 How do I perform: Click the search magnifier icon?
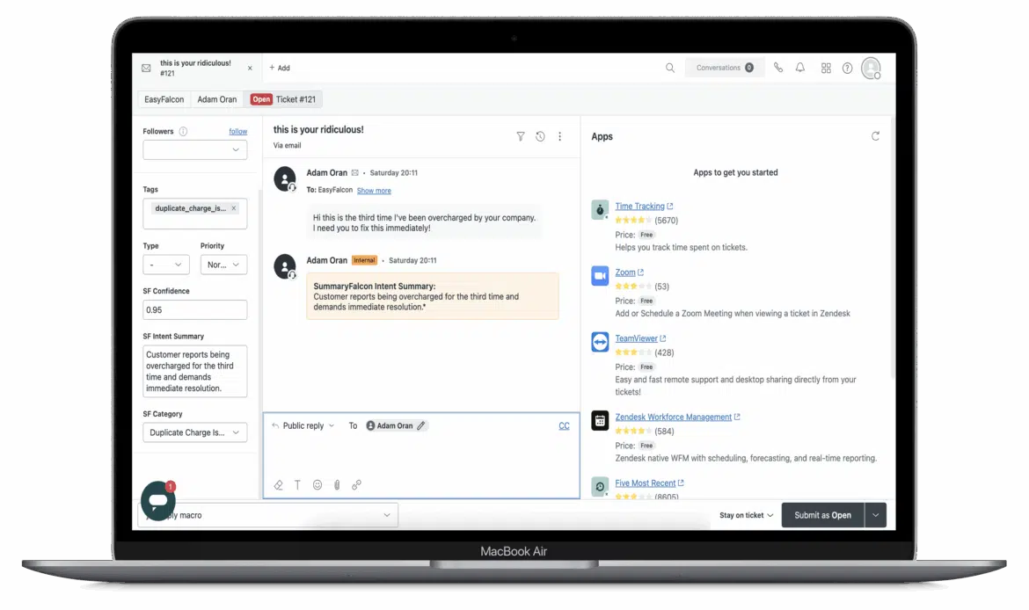pos(670,68)
